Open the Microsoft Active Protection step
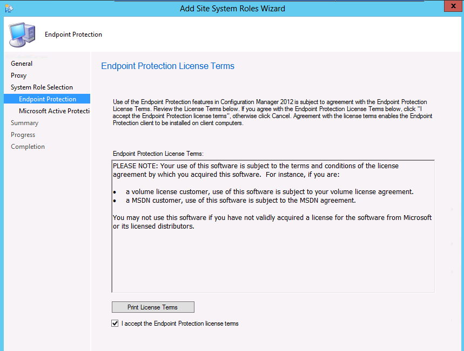 click(x=54, y=111)
